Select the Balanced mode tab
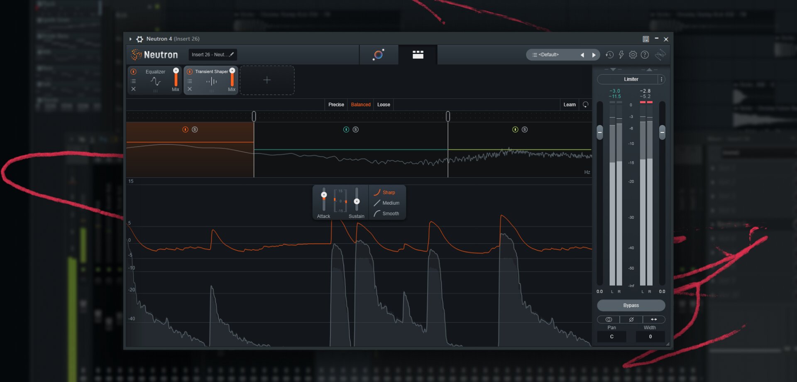Viewport: 797px width, 382px height. [x=361, y=105]
